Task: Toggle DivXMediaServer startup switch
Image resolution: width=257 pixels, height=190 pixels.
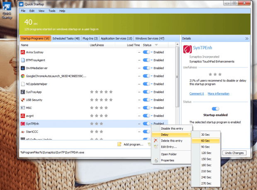Action: click(146, 68)
